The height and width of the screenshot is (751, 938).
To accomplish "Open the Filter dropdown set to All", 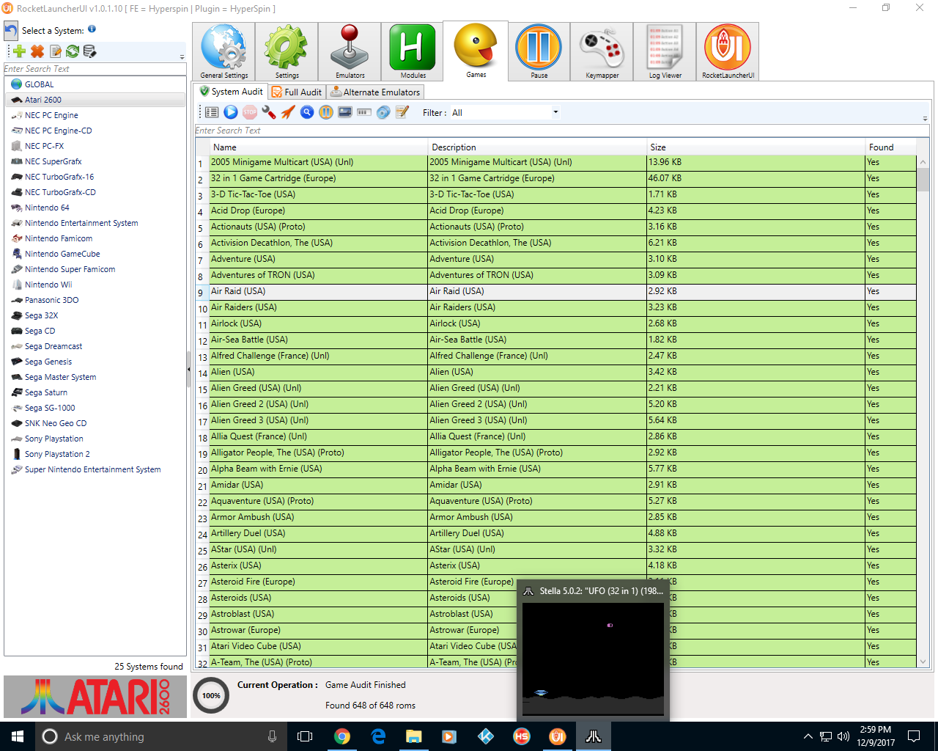I will pyautogui.click(x=505, y=113).
